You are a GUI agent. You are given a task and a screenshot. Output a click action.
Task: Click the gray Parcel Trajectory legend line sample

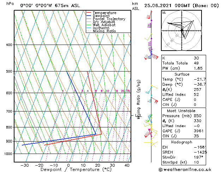pos(89,19)
